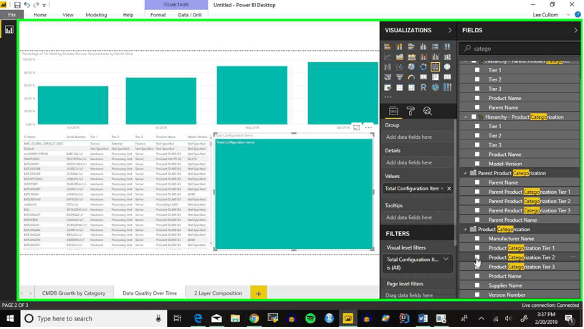Choose the ArcGIS Maps visualization
Image resolution: width=584 pixels, height=329 pixels.
click(x=435, y=88)
